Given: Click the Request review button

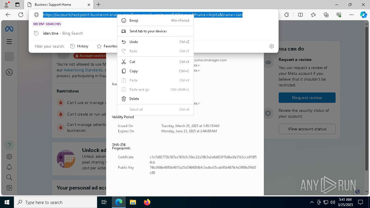Looking at the screenshot, I should (x=307, y=98).
